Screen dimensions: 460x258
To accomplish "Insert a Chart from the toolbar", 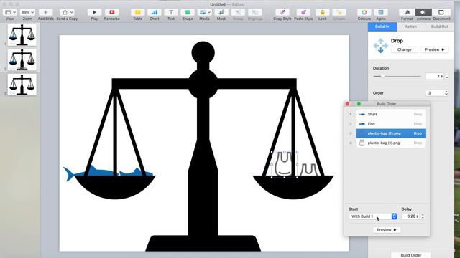I will (x=155, y=12).
